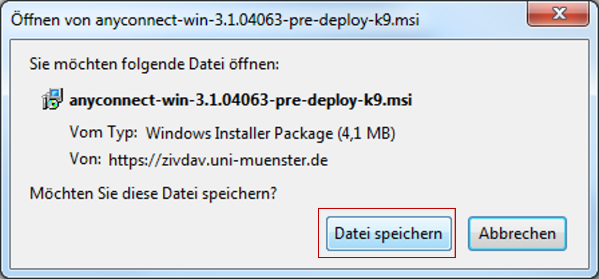
Task: Cancel the download with Abbrechen
Action: (x=517, y=233)
